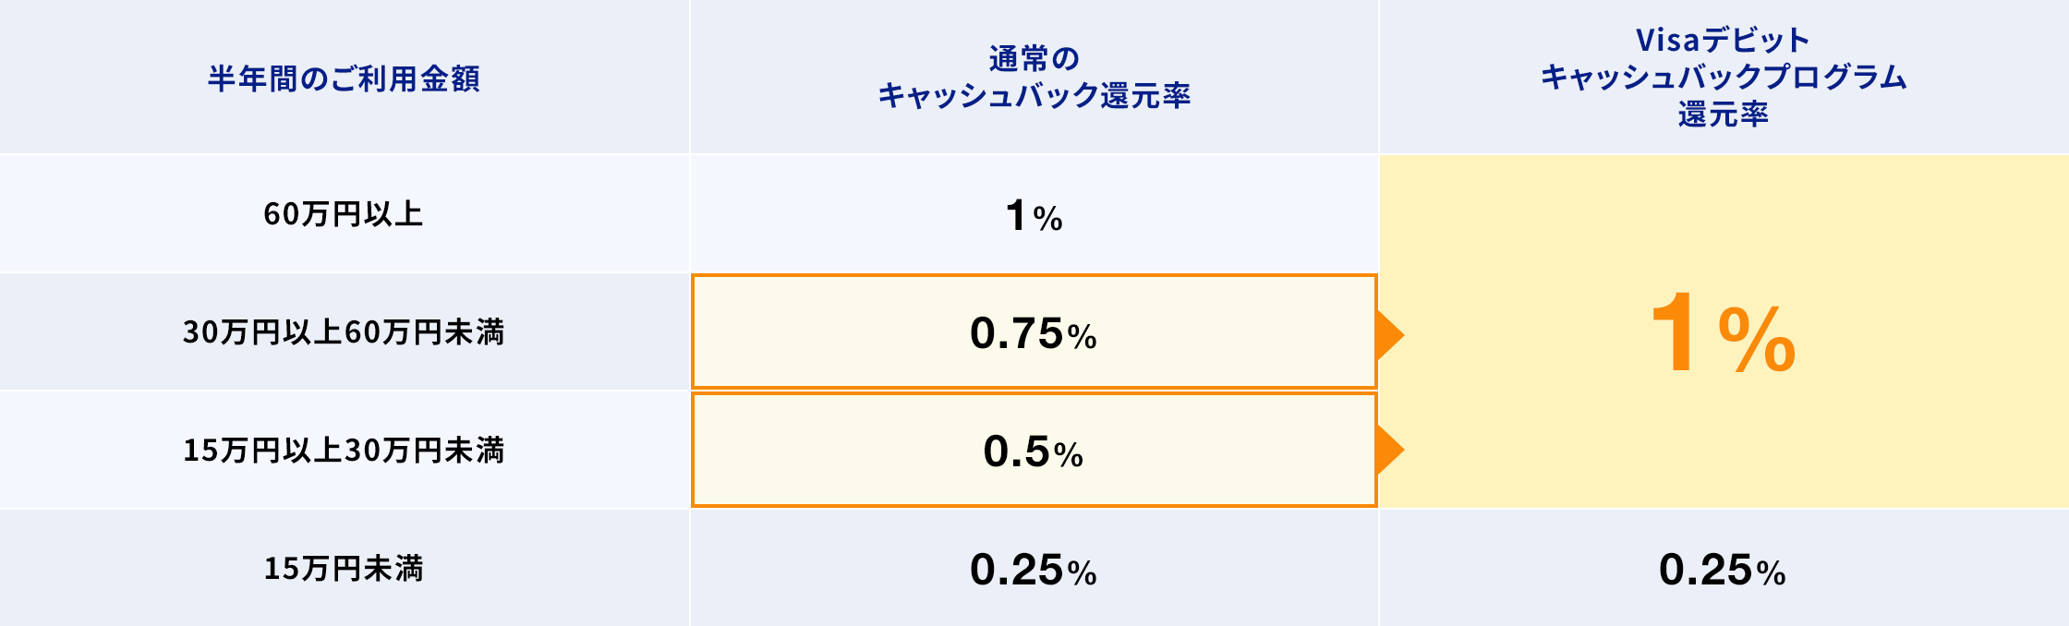The width and height of the screenshot is (2069, 626).
Task: Click the Visaデビット キャッシュバックプログラム header
Action: [1723, 77]
